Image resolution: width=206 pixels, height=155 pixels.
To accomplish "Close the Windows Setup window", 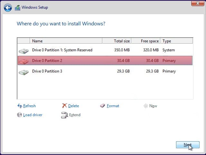I will [x=198, y=3].
